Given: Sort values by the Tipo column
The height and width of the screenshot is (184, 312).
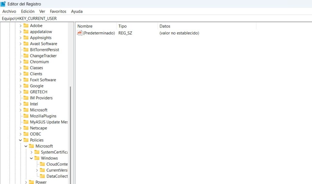Looking at the screenshot, I should coord(122,26).
